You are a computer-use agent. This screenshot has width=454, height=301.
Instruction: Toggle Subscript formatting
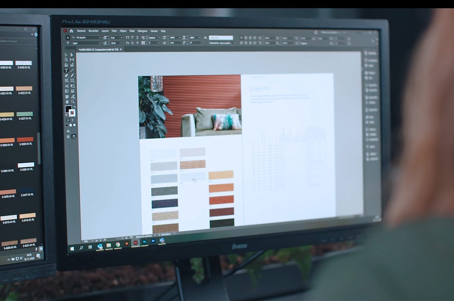[x=132, y=43]
